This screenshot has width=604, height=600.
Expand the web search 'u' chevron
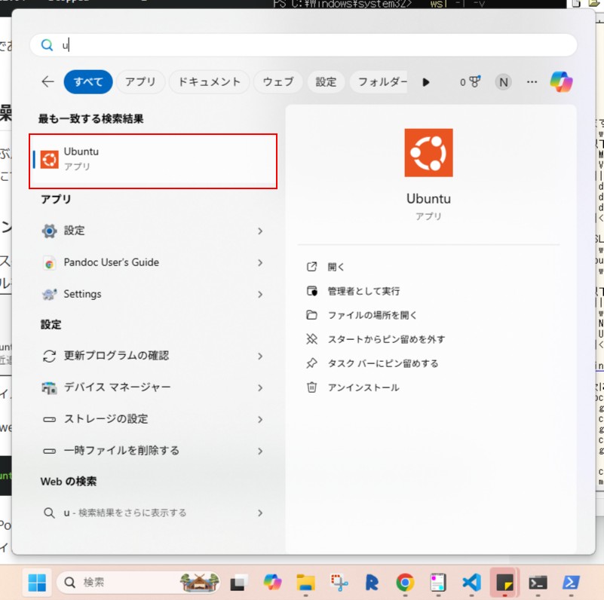[260, 513]
